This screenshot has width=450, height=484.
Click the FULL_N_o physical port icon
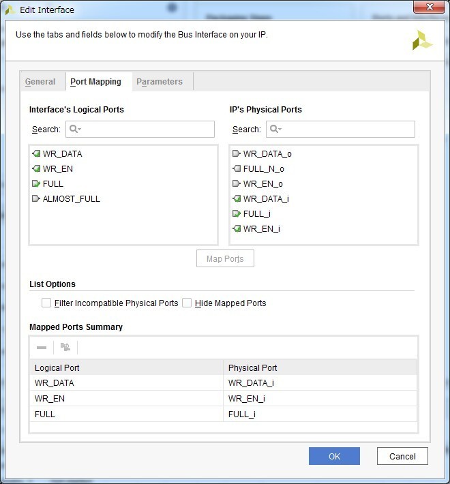point(237,168)
